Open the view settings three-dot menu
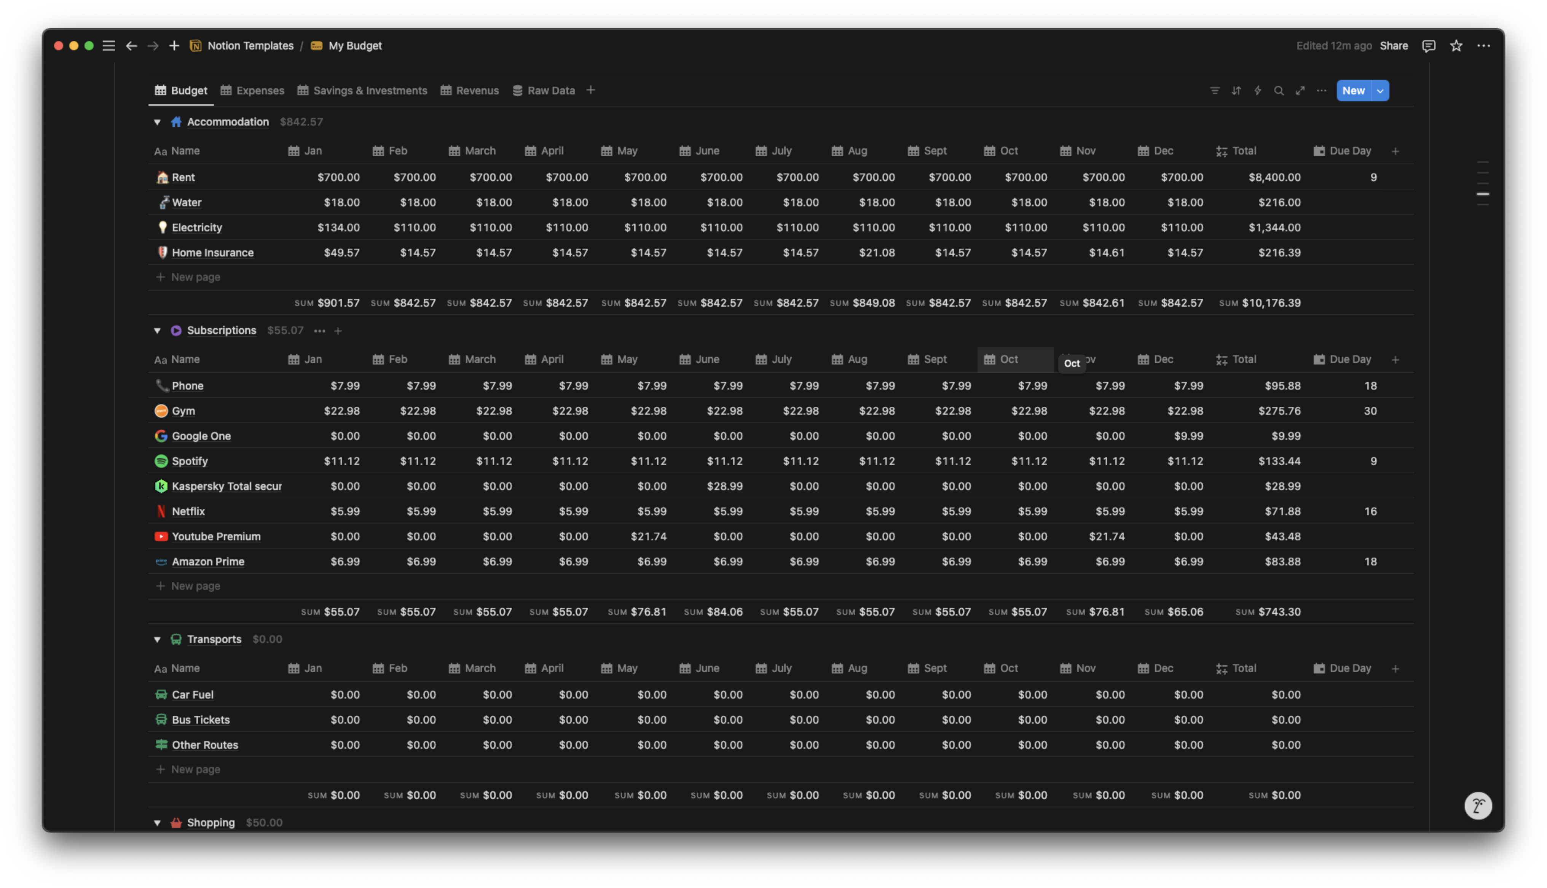The width and height of the screenshot is (1547, 888). coord(1321,90)
